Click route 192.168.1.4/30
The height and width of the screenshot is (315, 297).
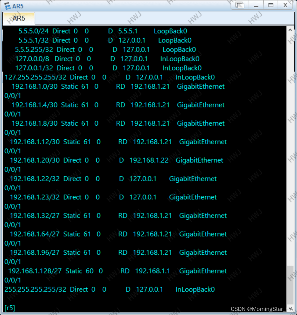[35, 105]
